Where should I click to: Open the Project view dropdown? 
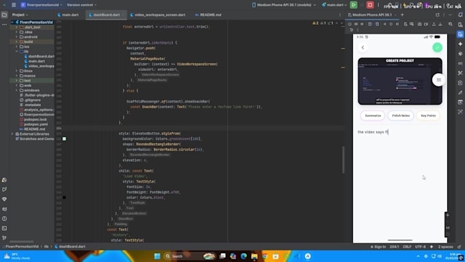pos(20,15)
